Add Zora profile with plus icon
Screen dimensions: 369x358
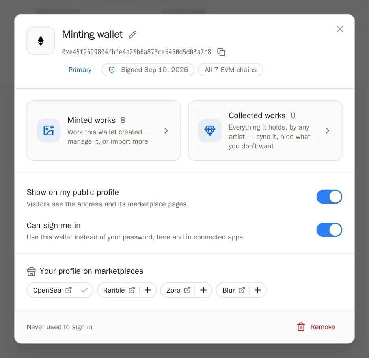[203, 290]
